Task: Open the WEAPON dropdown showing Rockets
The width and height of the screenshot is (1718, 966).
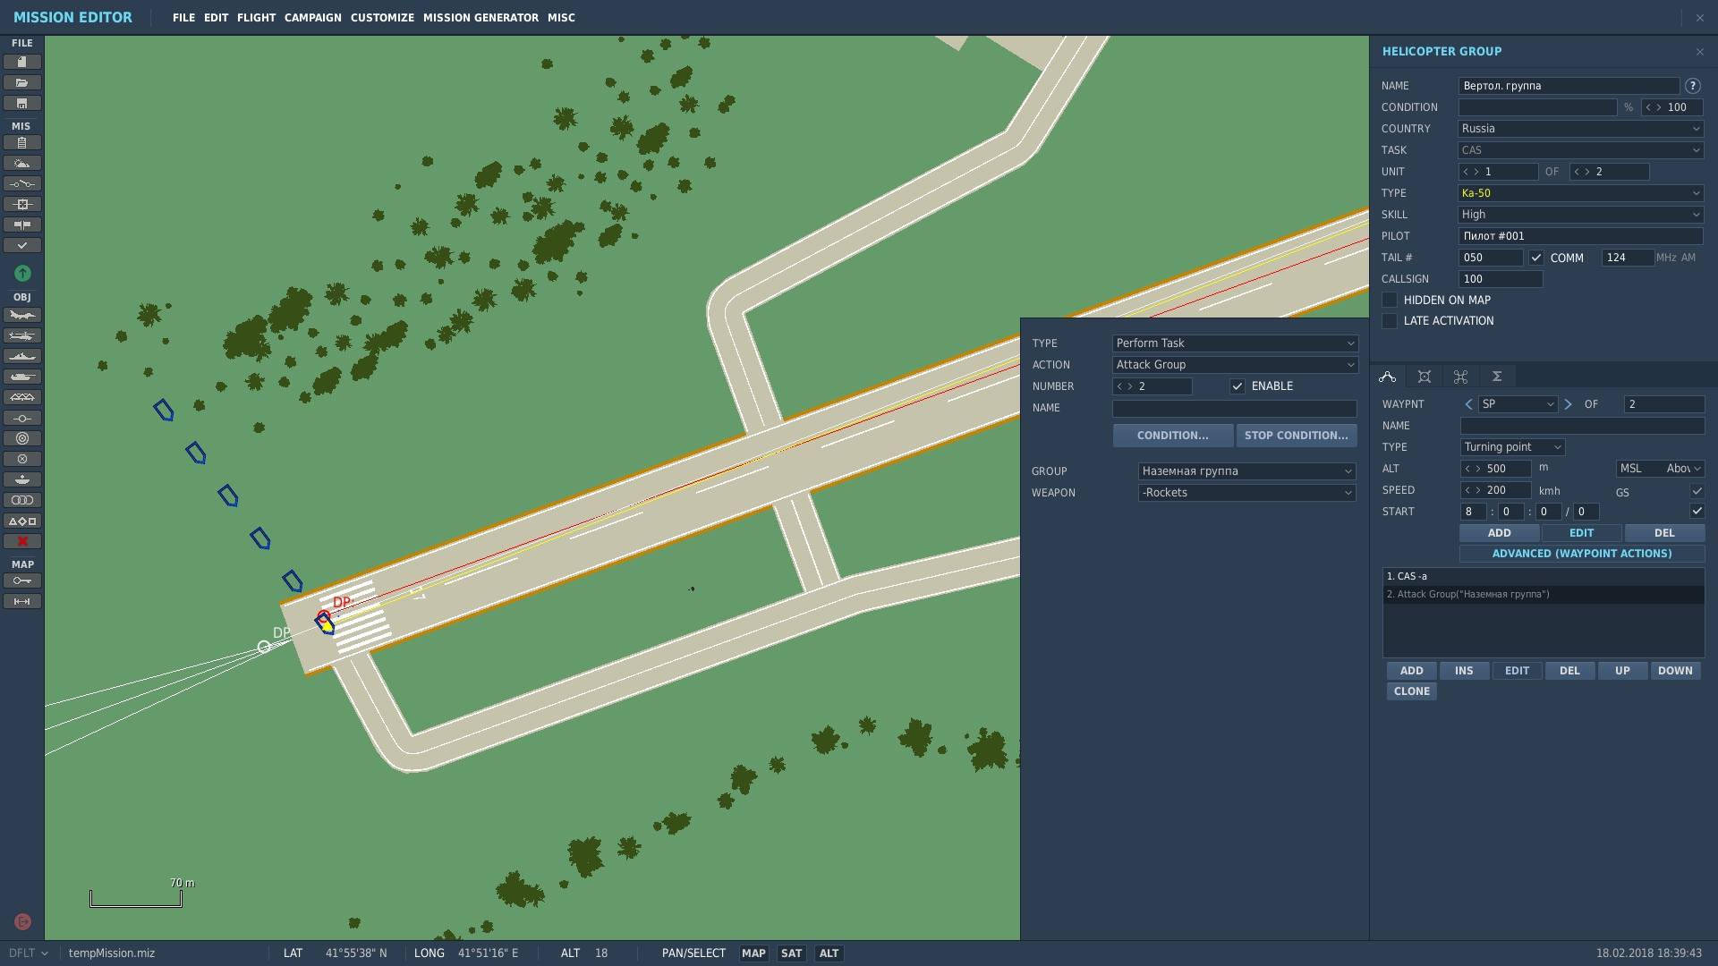Action: click(1246, 493)
